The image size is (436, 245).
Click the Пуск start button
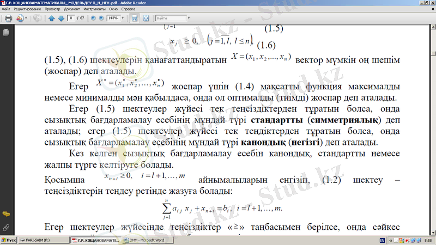(x=9, y=240)
